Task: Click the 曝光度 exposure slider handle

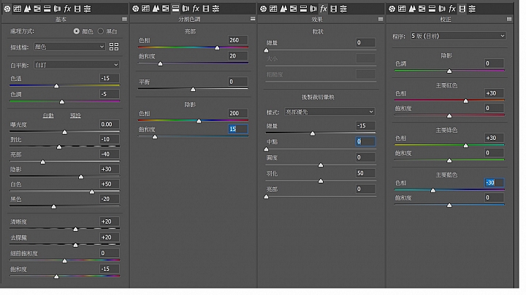Action: [x=64, y=132]
